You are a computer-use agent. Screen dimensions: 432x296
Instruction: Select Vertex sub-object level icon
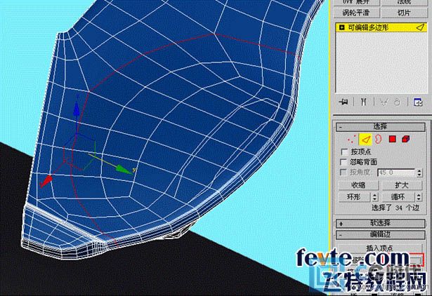click(x=351, y=139)
